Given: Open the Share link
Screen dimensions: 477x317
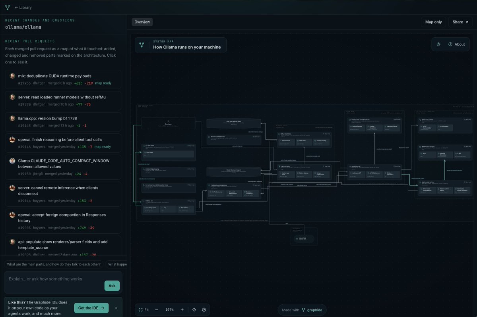Looking at the screenshot, I should 461,22.
